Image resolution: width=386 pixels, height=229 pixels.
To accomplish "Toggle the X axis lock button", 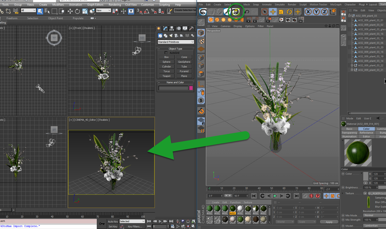I will tap(308, 12).
